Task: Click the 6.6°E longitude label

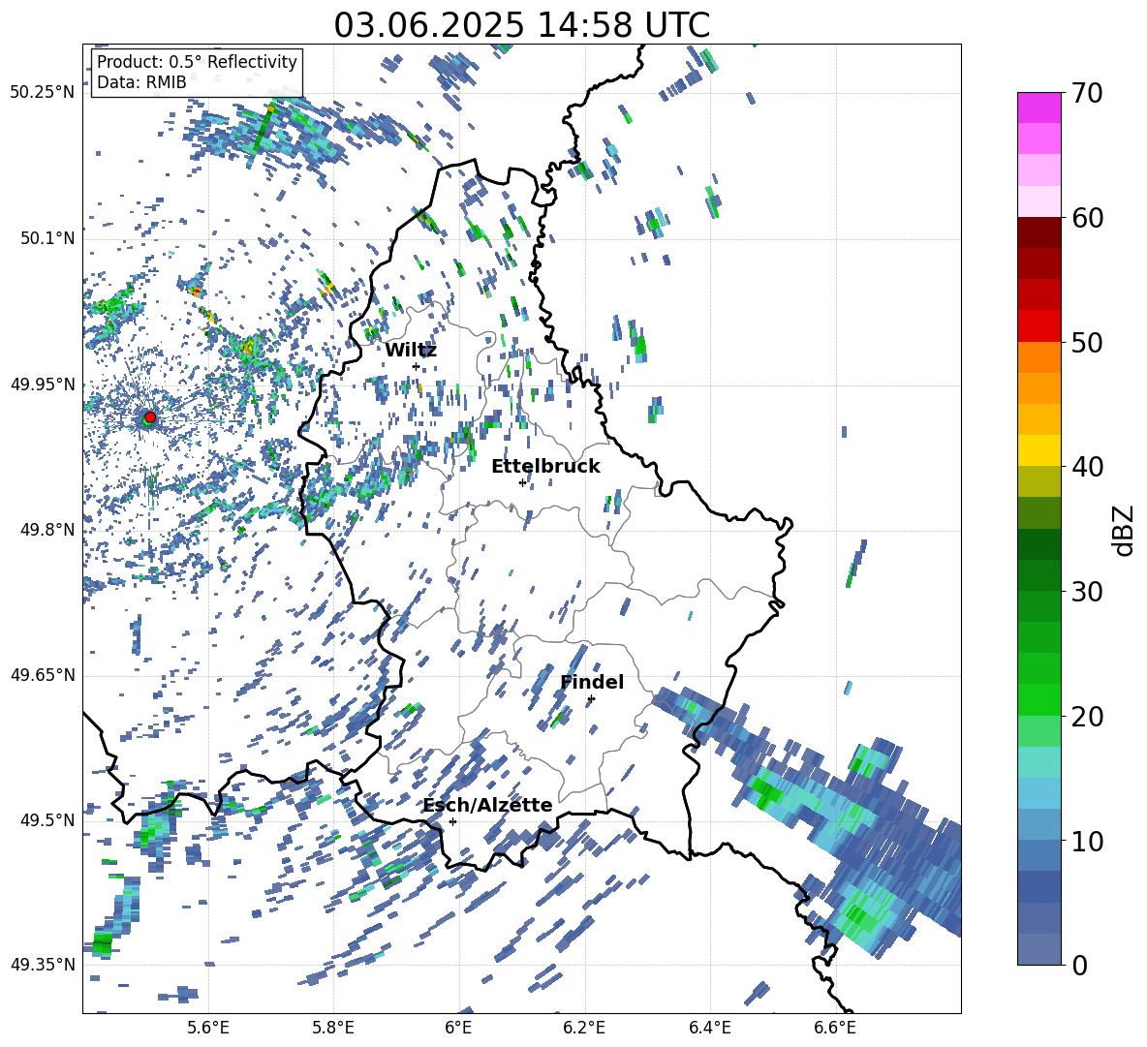Action: click(835, 1028)
